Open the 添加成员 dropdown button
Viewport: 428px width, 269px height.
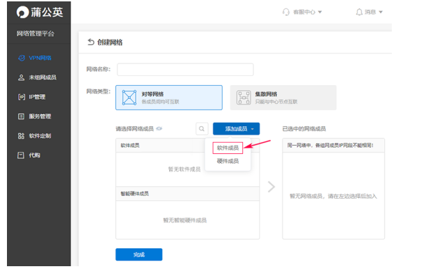click(236, 128)
